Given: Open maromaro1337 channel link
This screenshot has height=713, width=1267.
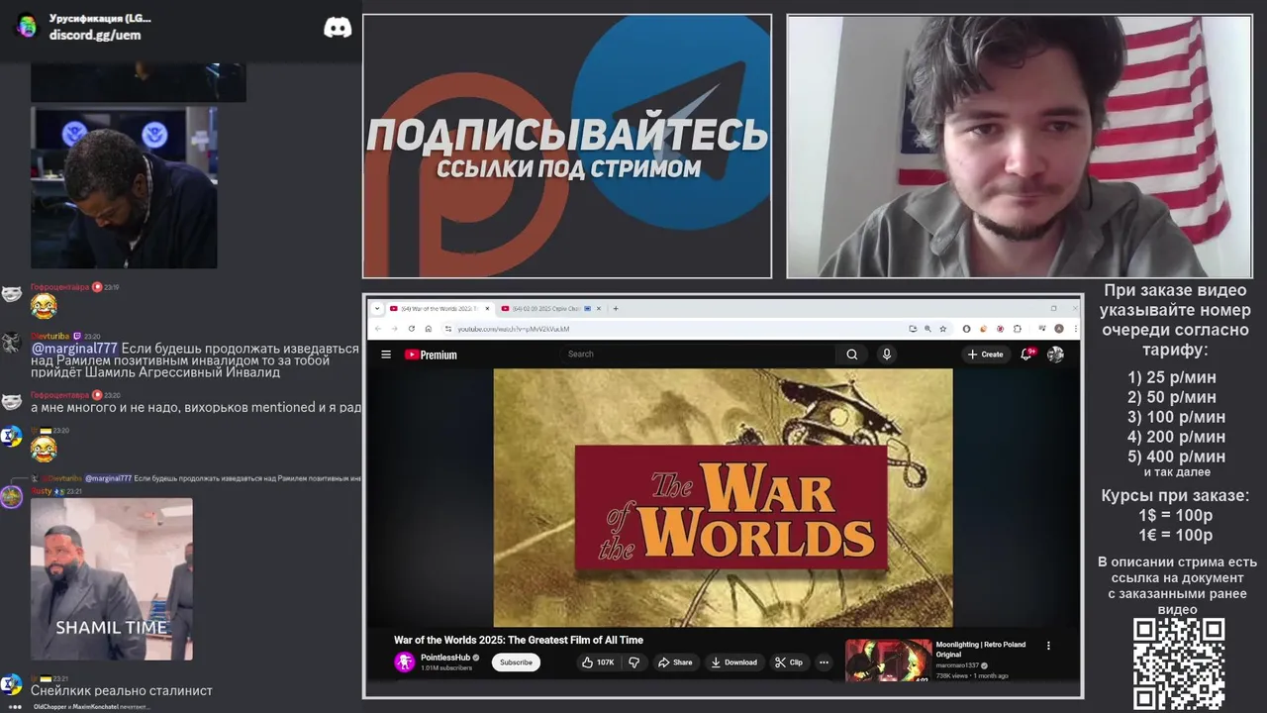Looking at the screenshot, I should [x=957, y=665].
